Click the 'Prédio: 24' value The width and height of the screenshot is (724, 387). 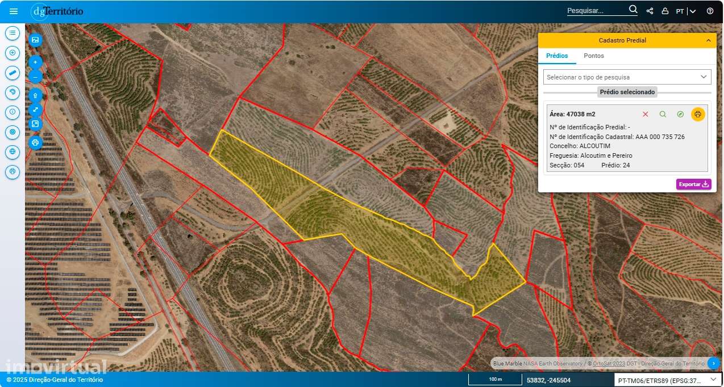(x=615, y=165)
